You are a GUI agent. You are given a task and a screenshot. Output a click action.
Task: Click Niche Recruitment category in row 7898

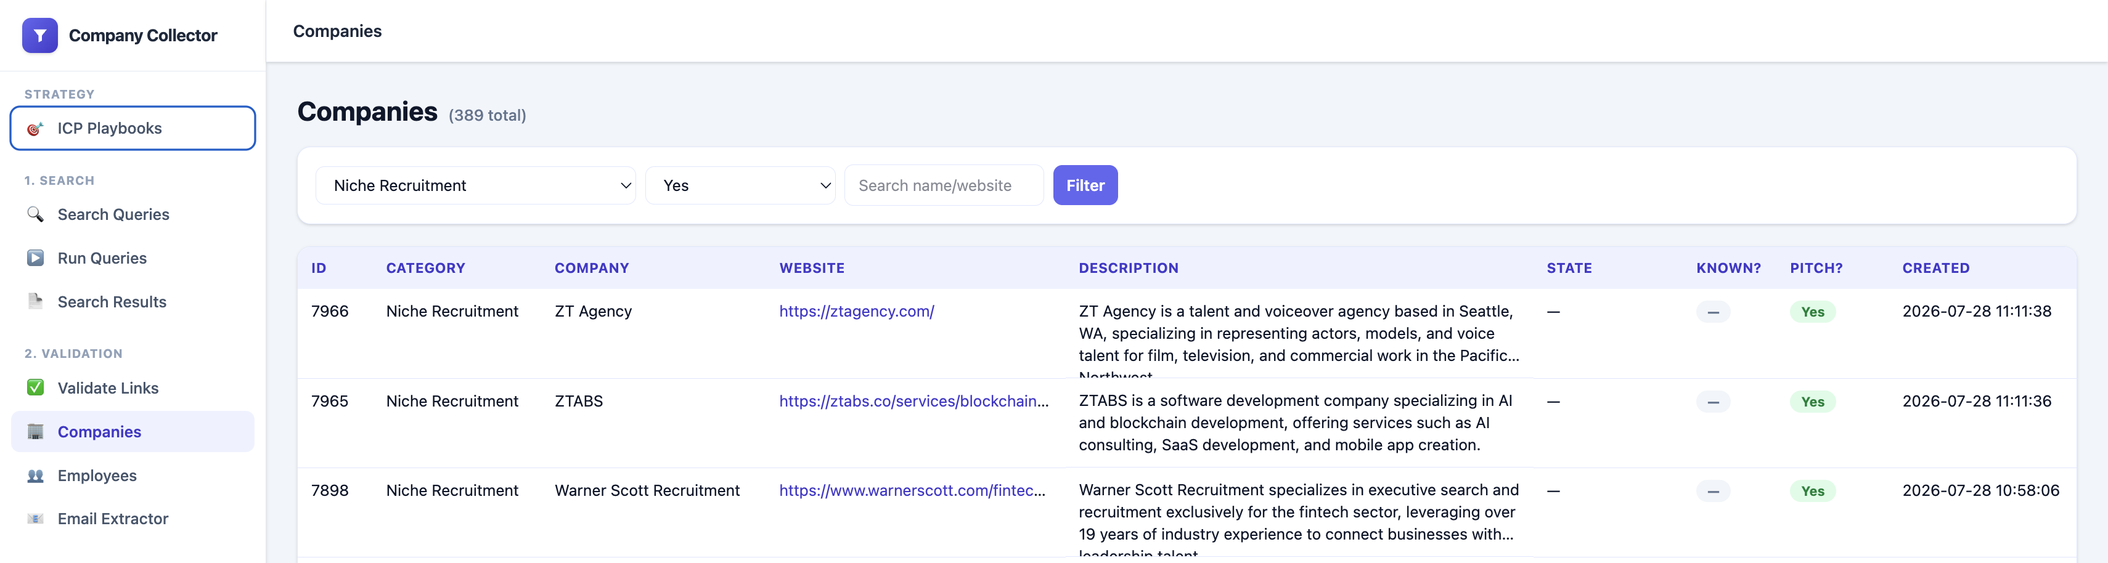click(452, 490)
